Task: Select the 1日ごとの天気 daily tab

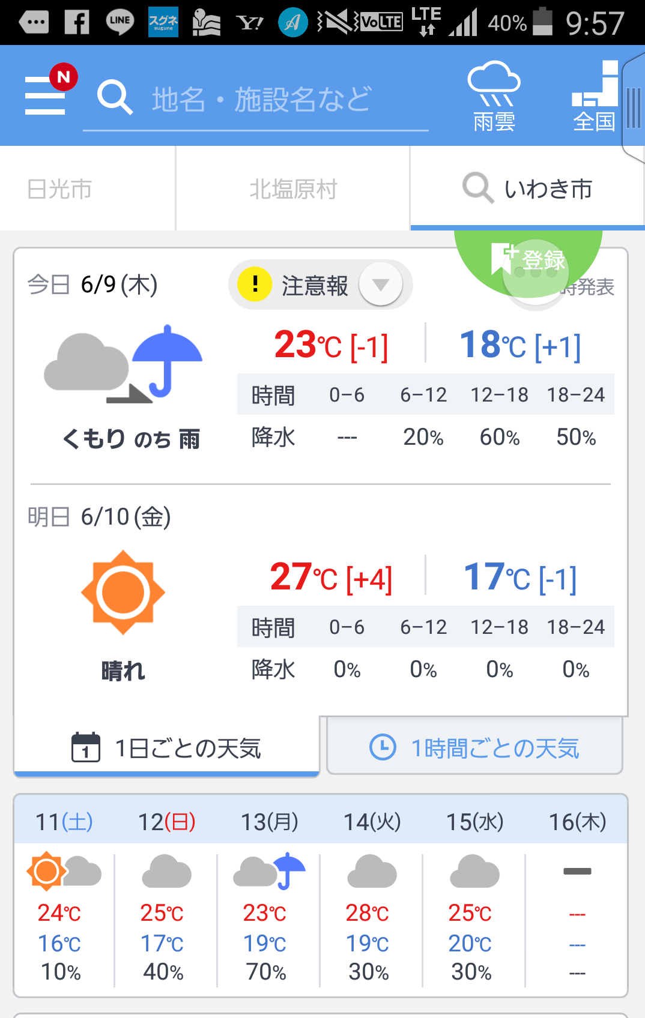Action: tap(166, 748)
